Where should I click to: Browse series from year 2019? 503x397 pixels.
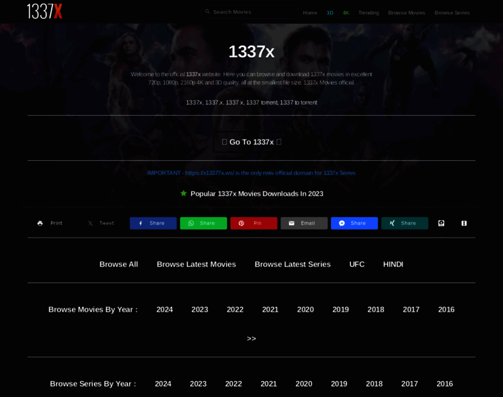click(x=339, y=384)
